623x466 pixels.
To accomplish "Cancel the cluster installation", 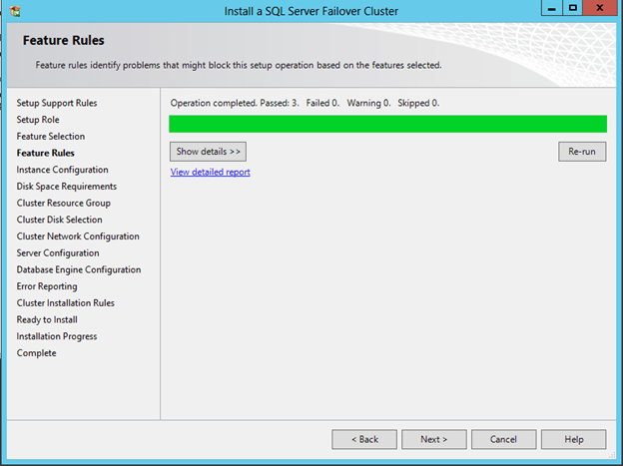I will (x=503, y=439).
